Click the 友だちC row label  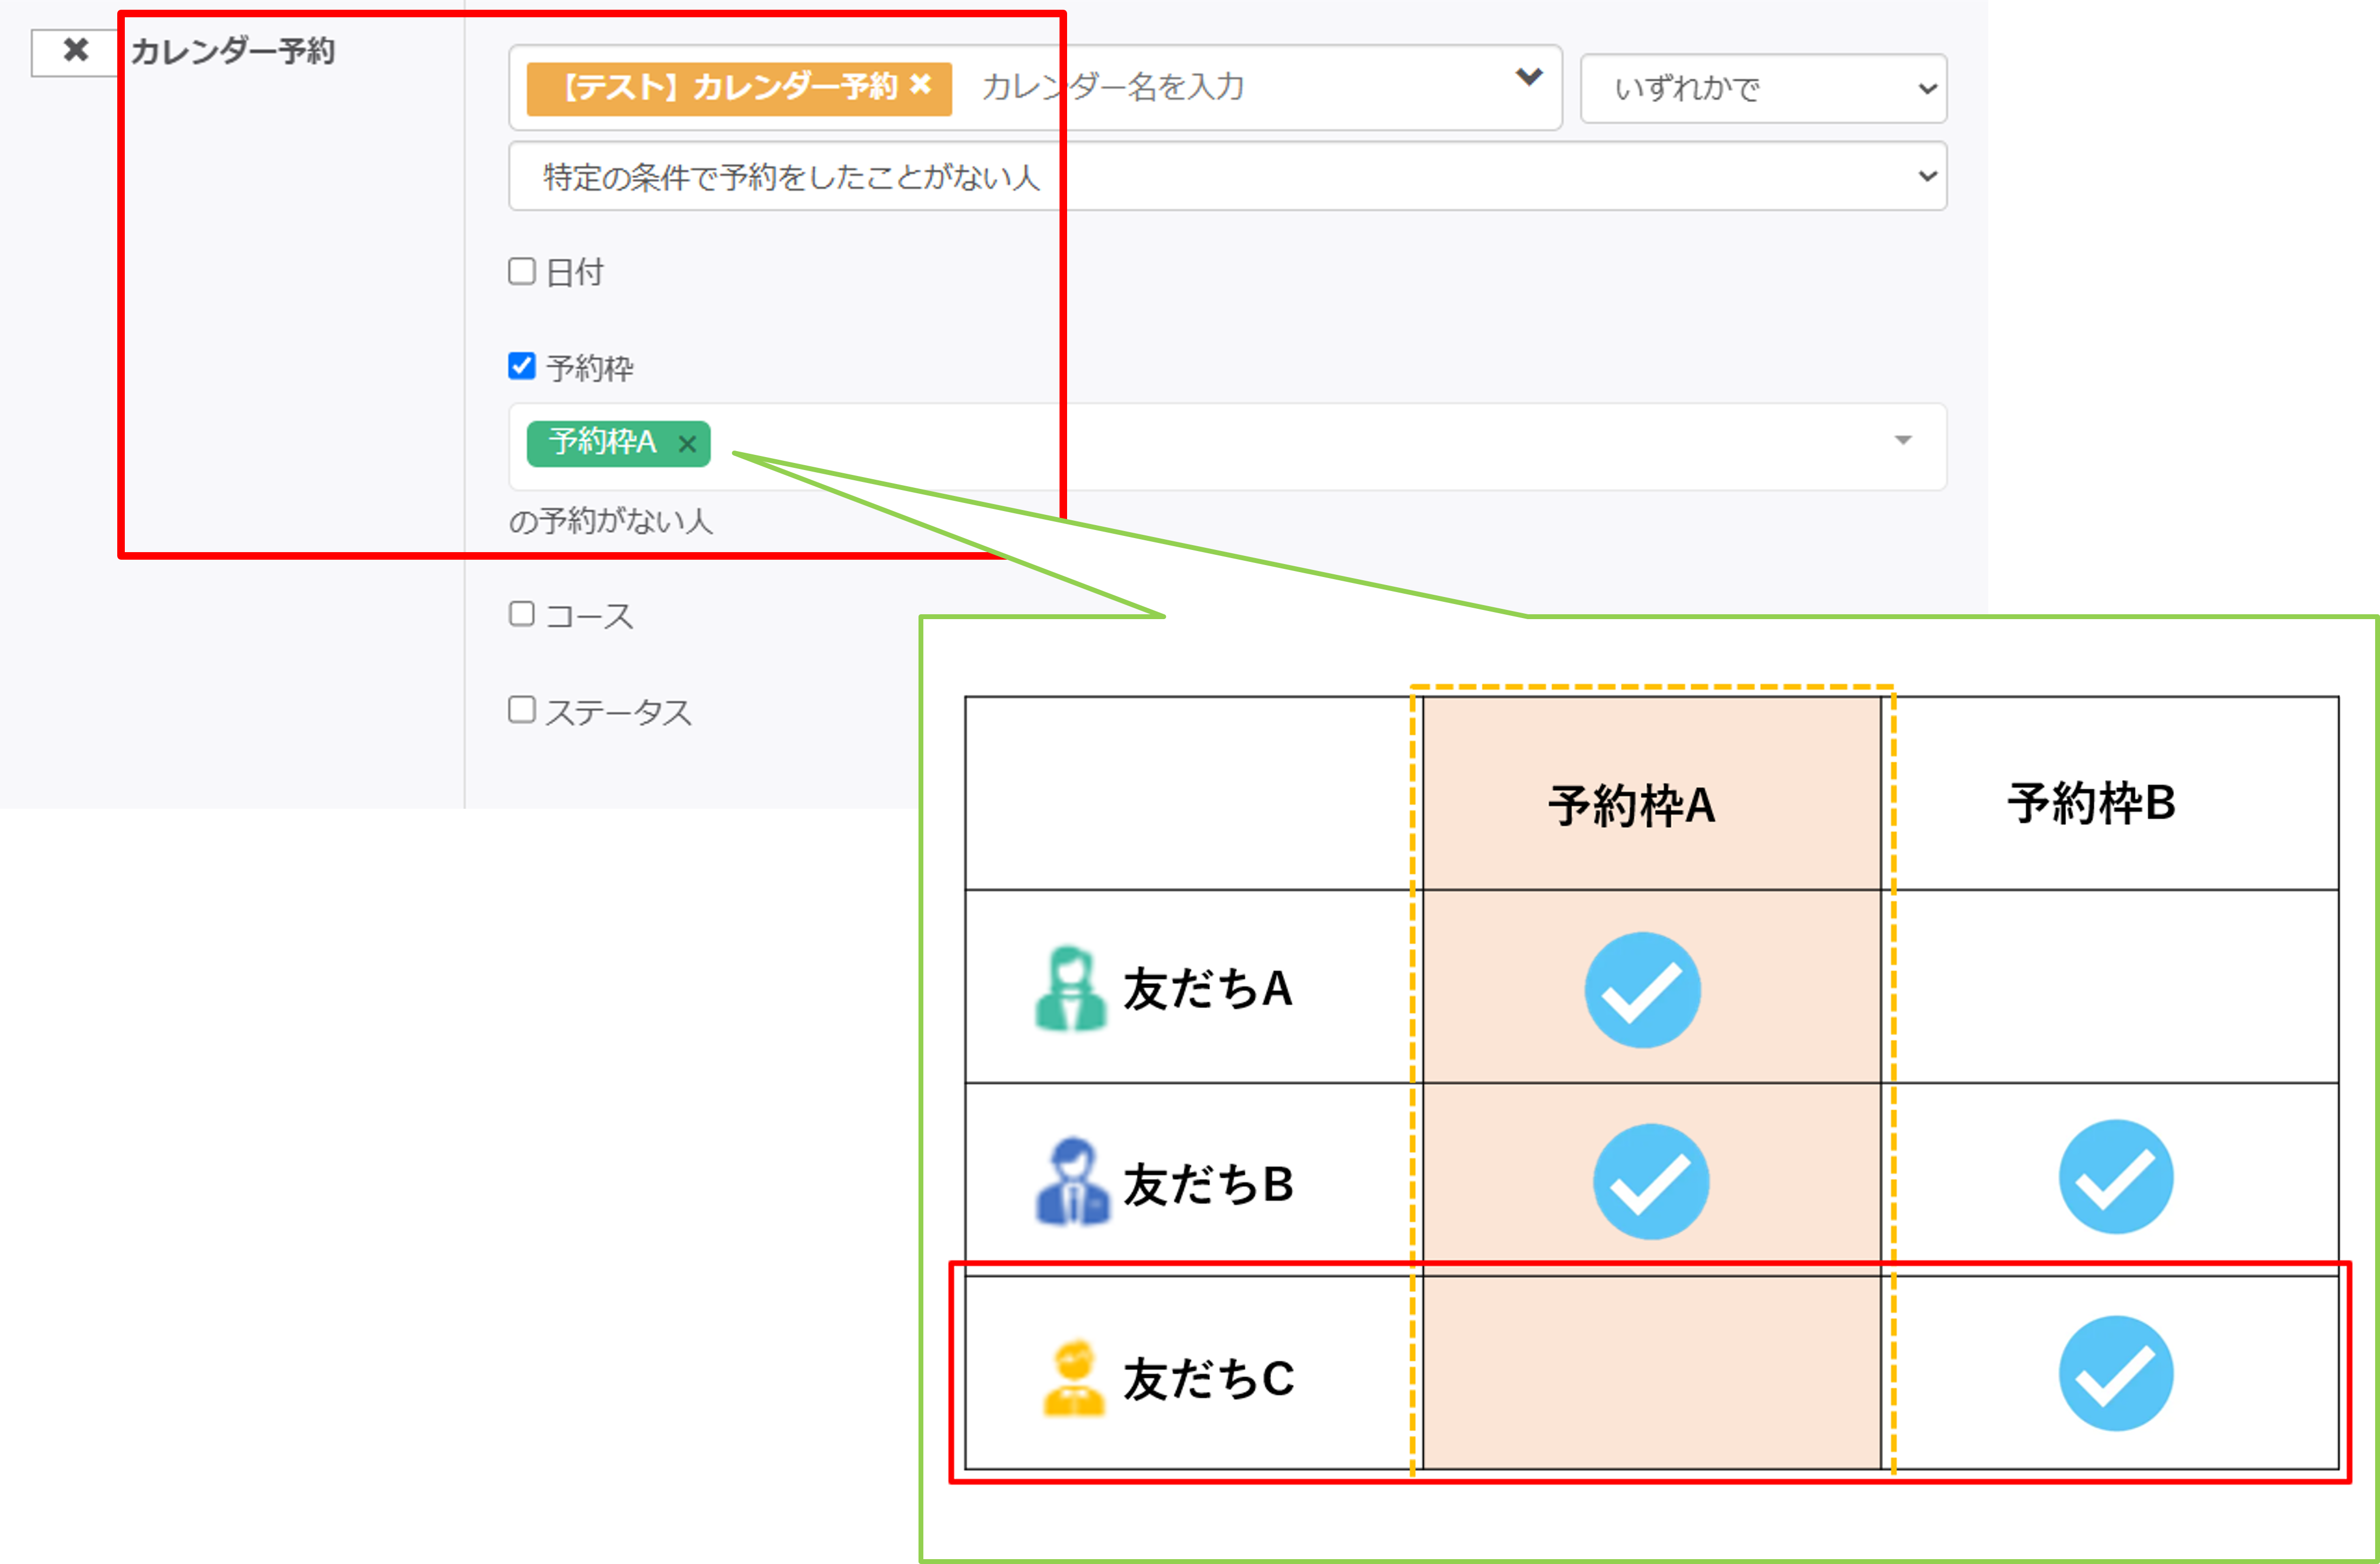[x=1208, y=1379]
